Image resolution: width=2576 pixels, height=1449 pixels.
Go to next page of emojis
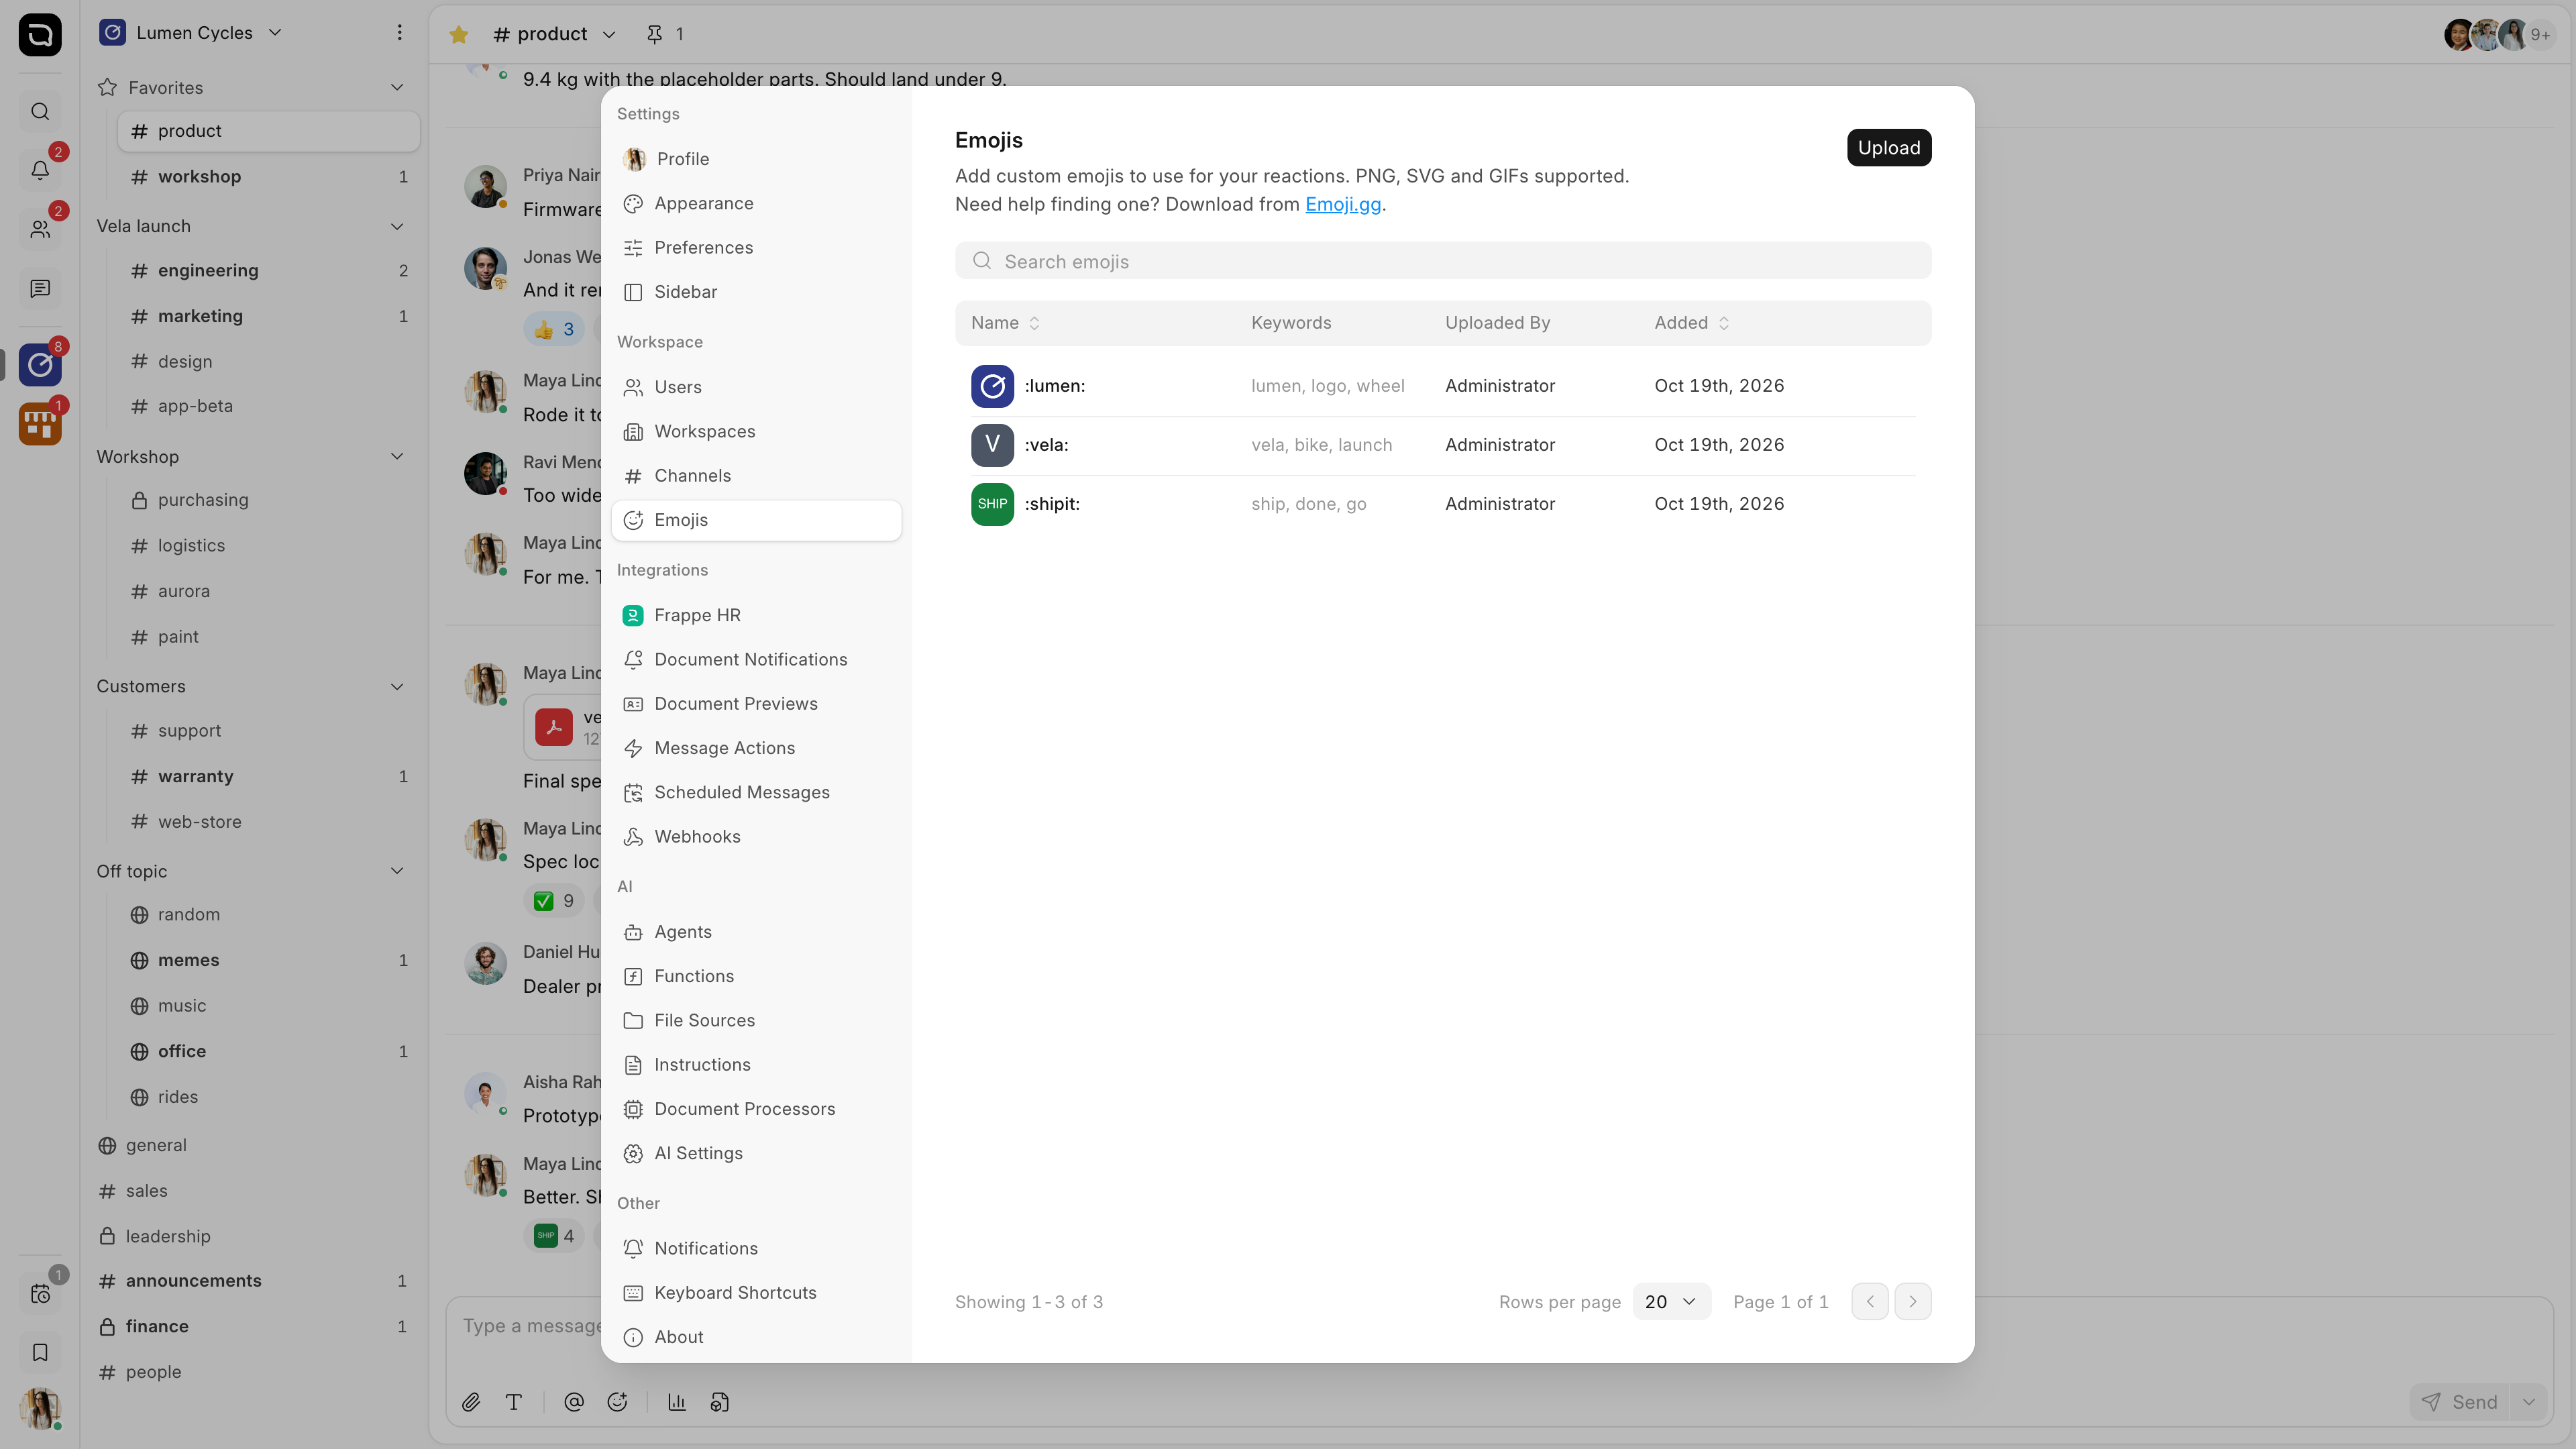[1913, 1301]
